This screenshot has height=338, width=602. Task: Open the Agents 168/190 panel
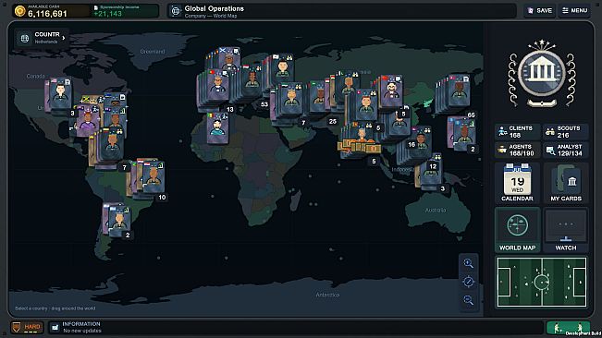[x=517, y=150]
